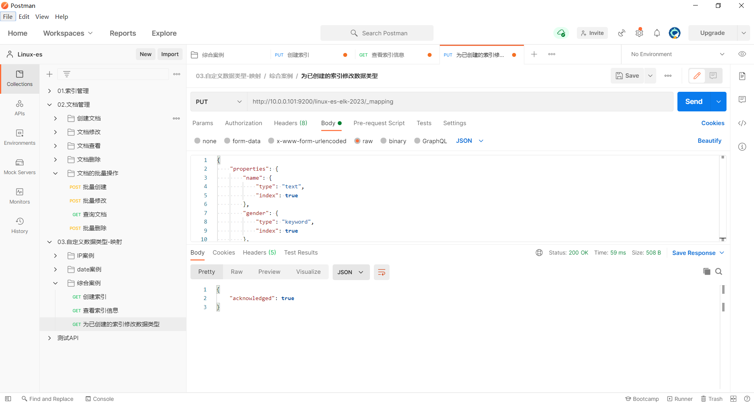Viewport: 754px width, 404px height.
Task: Switch to the Headers (8) request tab
Action: pos(291,123)
